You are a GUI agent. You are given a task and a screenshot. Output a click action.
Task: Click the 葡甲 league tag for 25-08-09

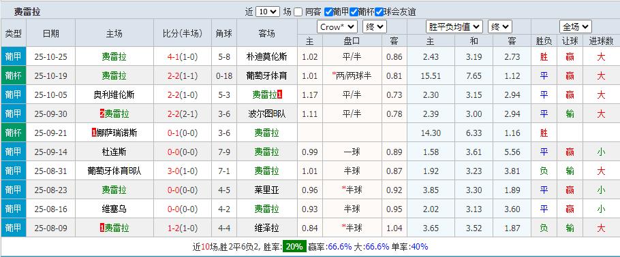[14, 228]
